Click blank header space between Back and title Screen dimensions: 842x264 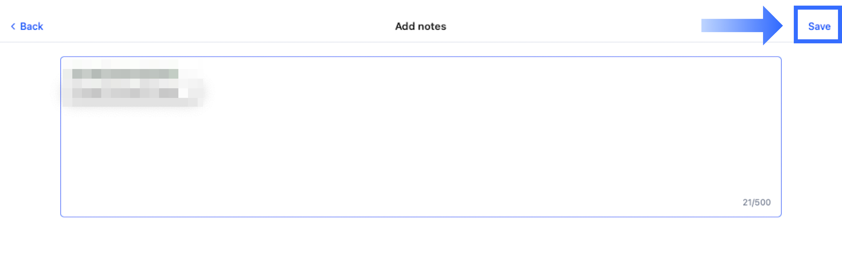[212, 26]
